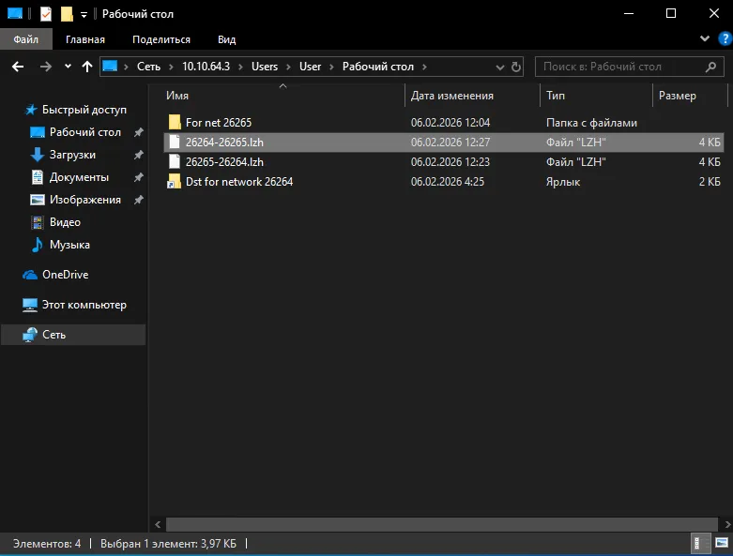The height and width of the screenshot is (556, 733).
Task: Click the date 06.02.2026 12:04
Action: point(450,122)
